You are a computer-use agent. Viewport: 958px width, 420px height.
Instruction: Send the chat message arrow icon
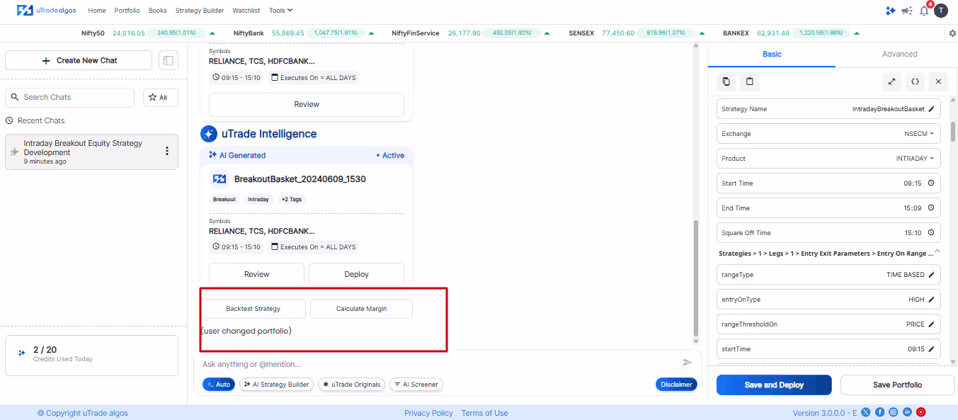[x=687, y=363]
